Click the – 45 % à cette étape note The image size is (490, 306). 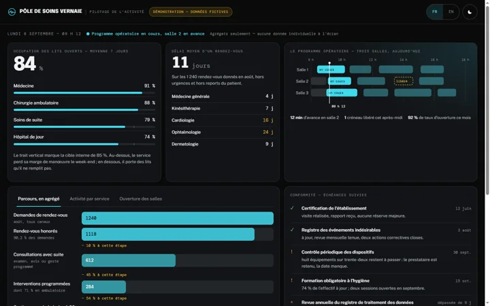point(104,275)
